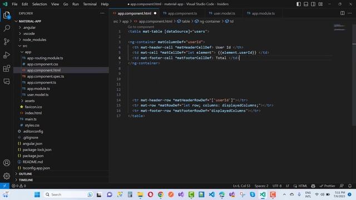The height and width of the screenshot is (200, 356).
Task: Click the Go to component code lens
Action: 141,27
